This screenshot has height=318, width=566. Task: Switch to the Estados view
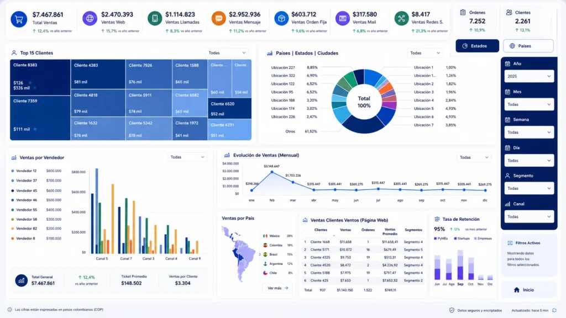(x=477, y=46)
